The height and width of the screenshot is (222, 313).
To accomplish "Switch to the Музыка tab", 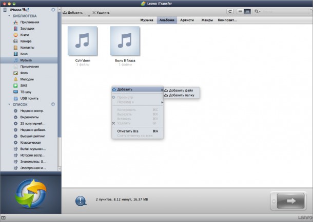I will point(147,20).
